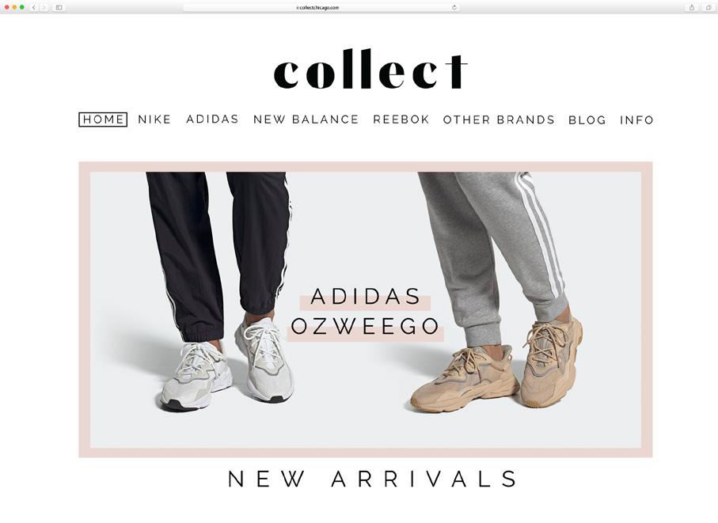The width and height of the screenshot is (718, 523).
Task: Expand the INFO menu
Action: pyautogui.click(x=636, y=120)
